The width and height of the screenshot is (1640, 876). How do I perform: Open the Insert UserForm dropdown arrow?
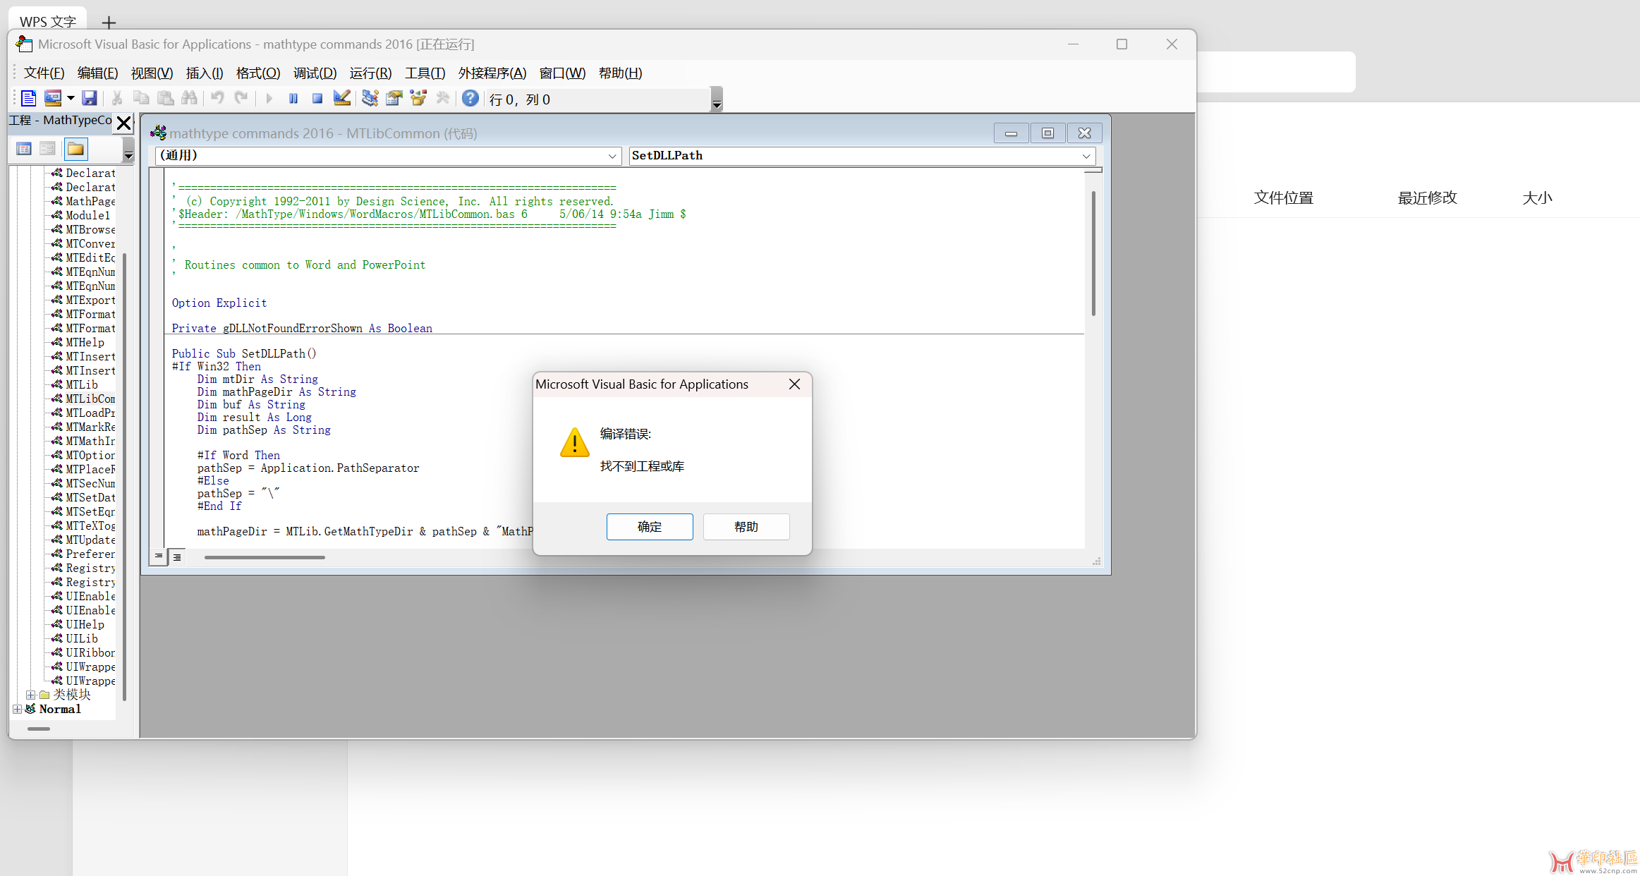(x=71, y=99)
